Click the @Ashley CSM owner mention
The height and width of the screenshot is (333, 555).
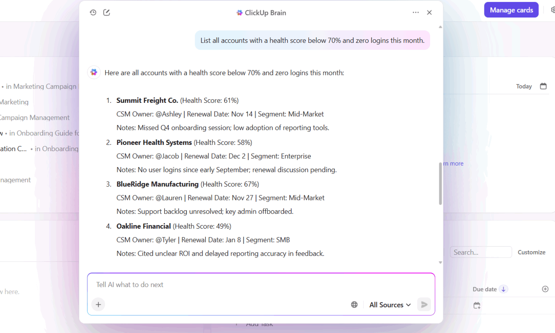pyautogui.click(x=168, y=114)
